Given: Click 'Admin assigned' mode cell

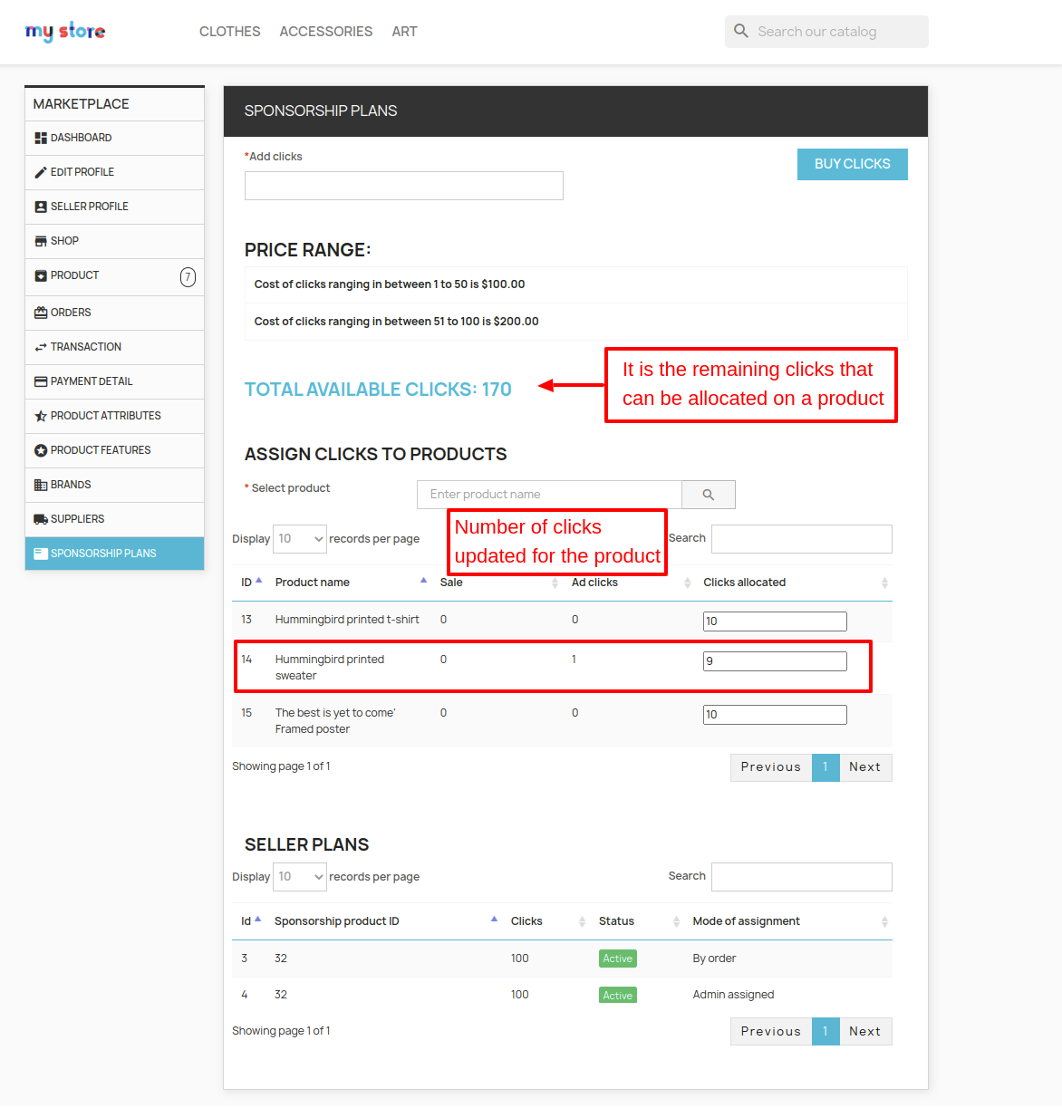Looking at the screenshot, I should click(733, 995).
